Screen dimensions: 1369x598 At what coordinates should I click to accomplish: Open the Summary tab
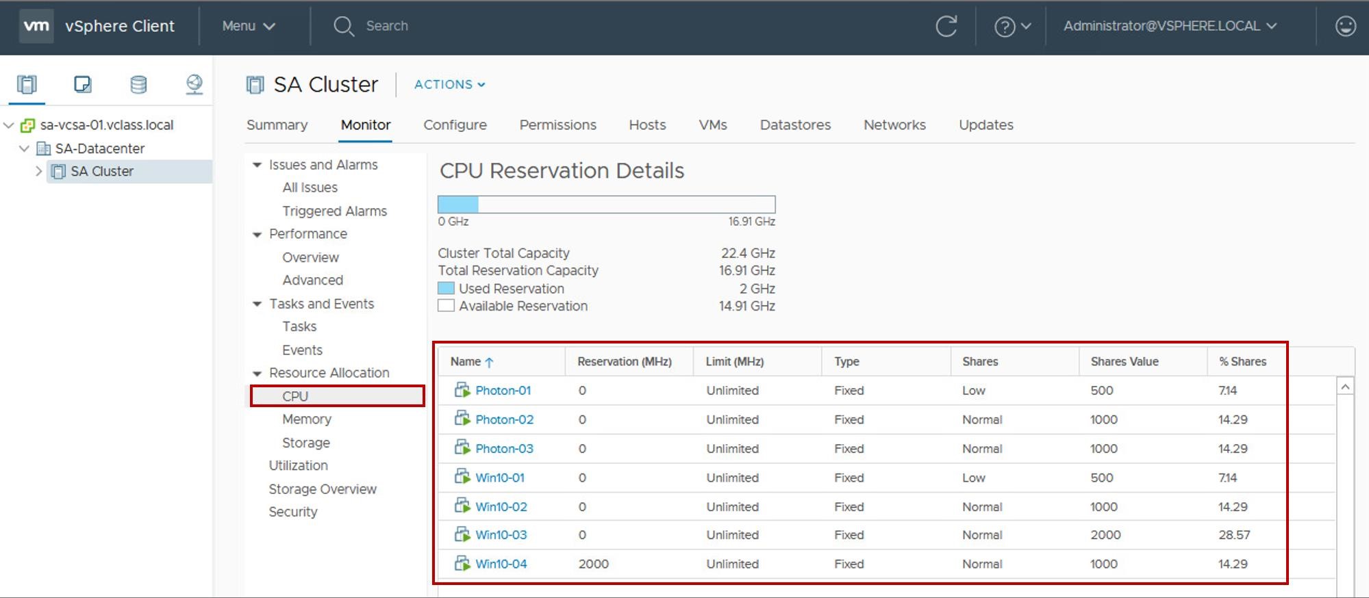[x=277, y=125]
